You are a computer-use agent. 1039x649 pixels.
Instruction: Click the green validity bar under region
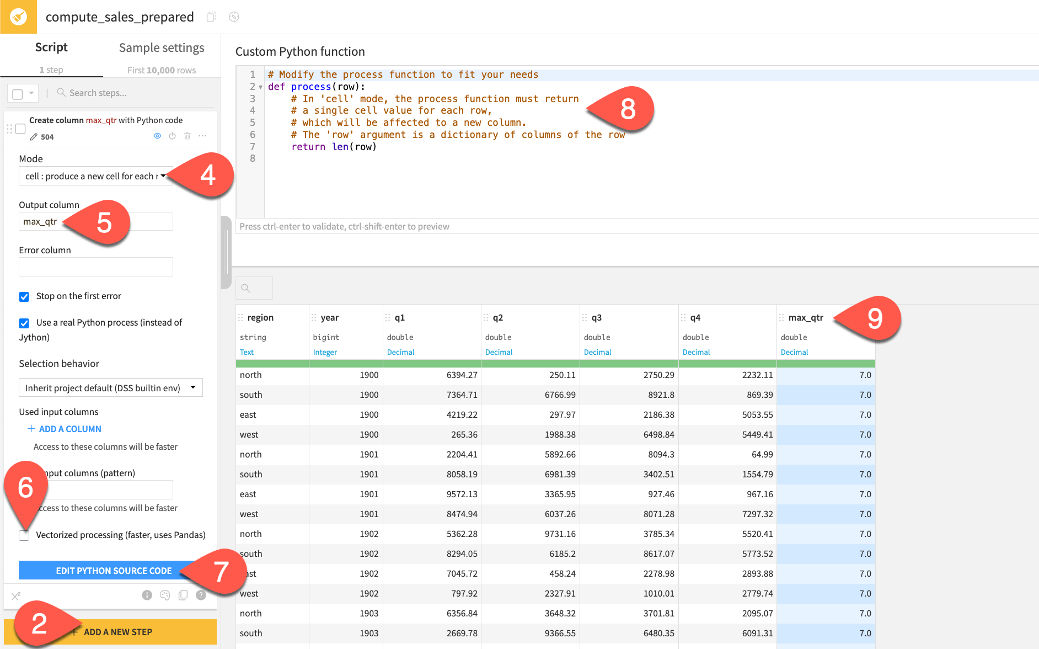pos(272,363)
